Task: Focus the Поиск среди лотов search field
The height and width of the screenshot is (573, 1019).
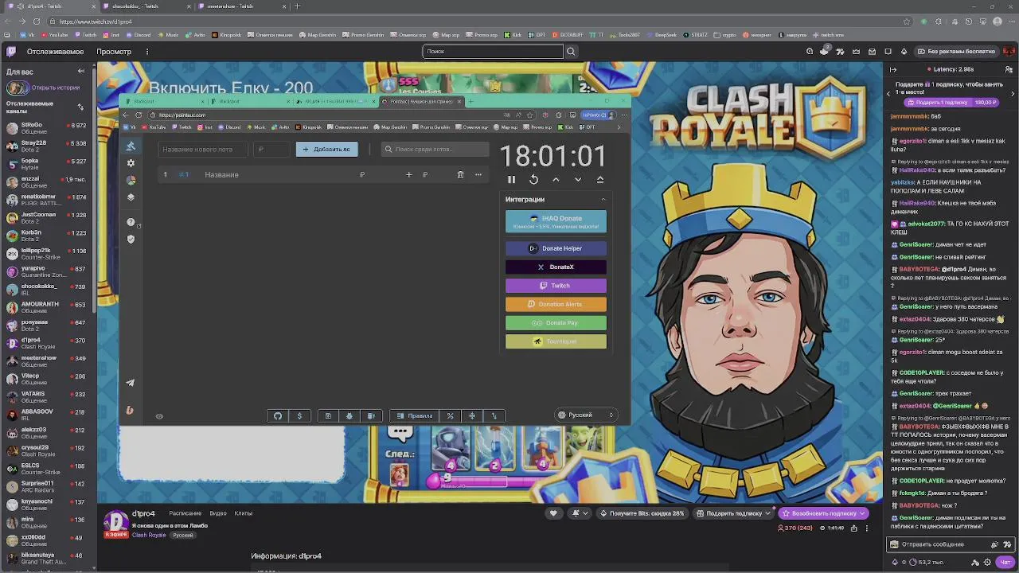Action: tap(435, 149)
